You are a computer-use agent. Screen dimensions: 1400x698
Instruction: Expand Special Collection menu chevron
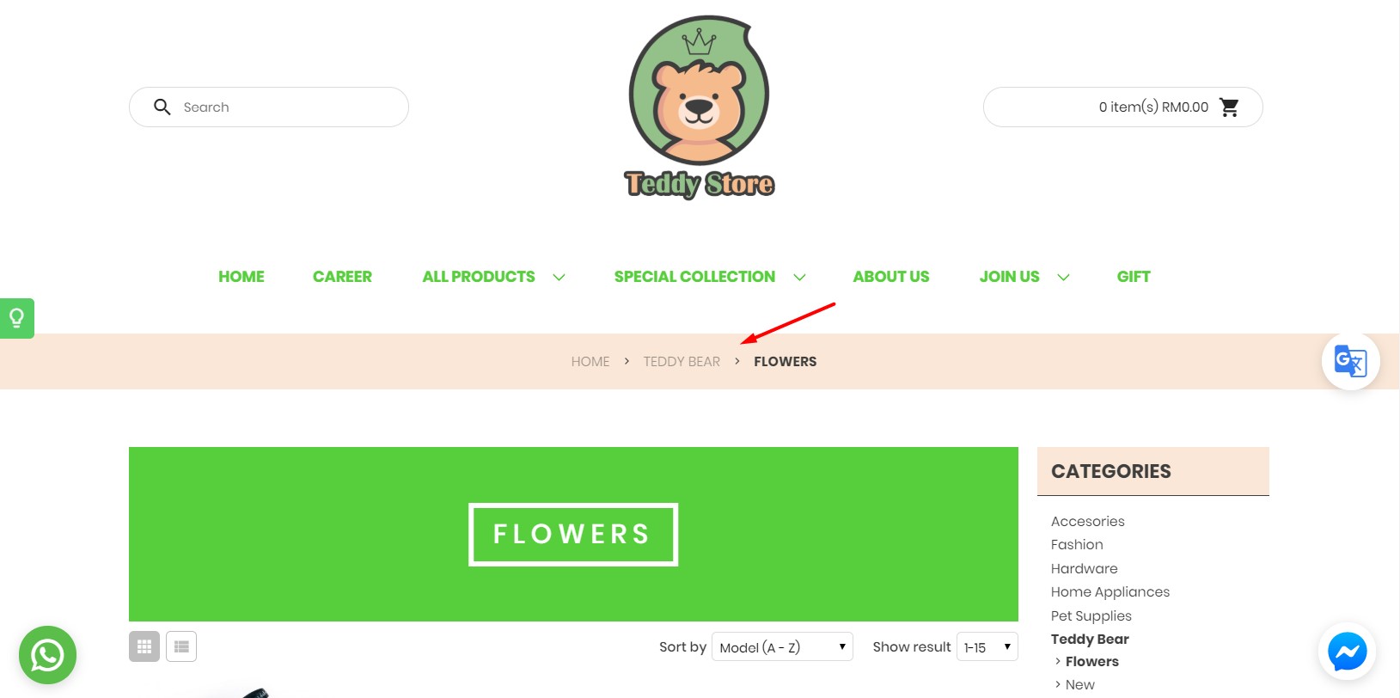coord(799,277)
